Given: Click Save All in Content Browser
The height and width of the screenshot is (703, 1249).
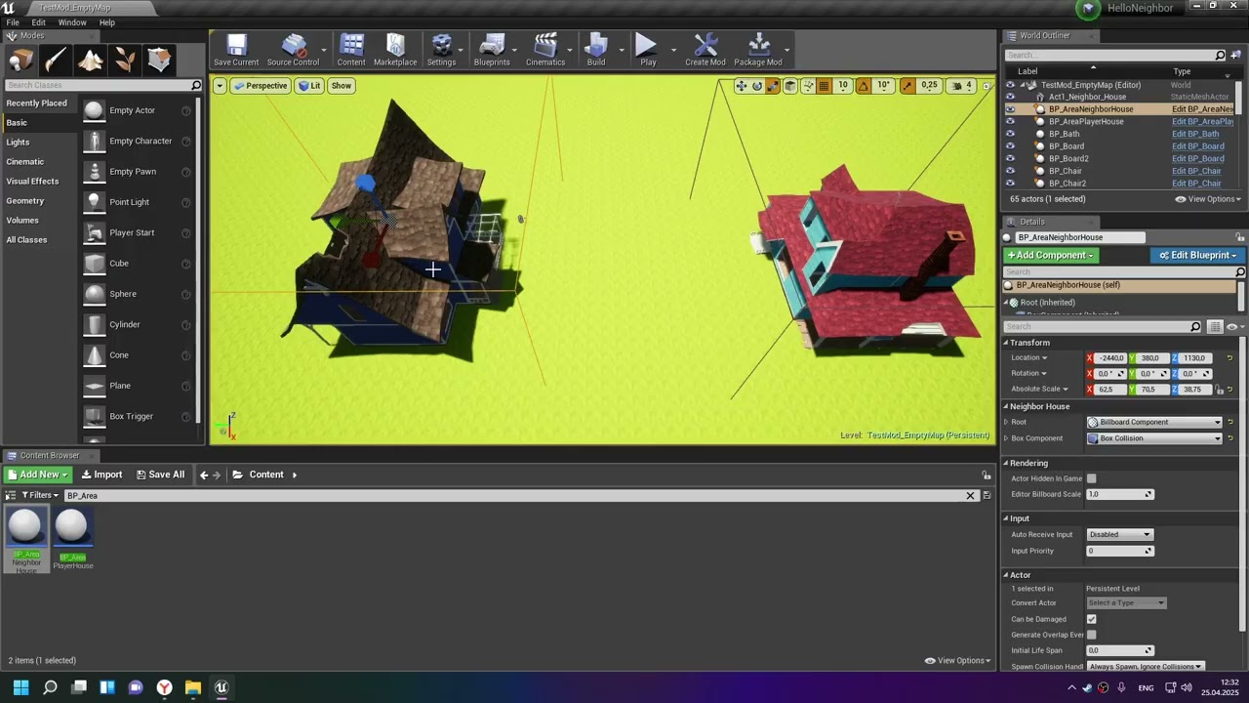Looking at the screenshot, I should click(160, 475).
